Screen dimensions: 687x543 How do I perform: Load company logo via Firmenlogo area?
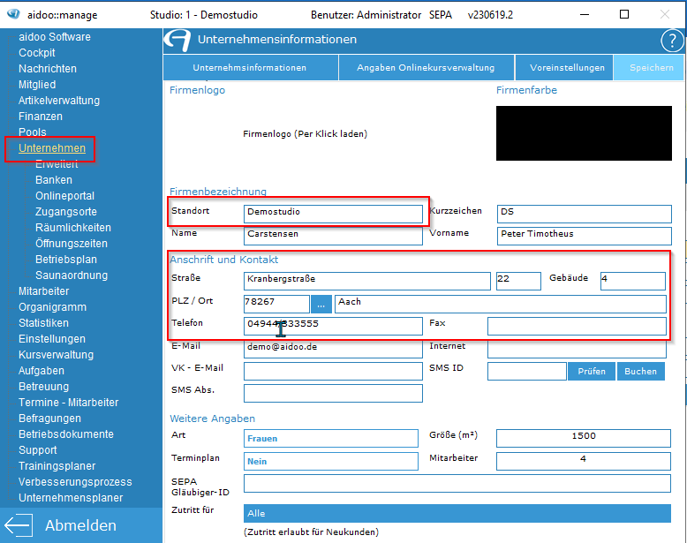305,134
